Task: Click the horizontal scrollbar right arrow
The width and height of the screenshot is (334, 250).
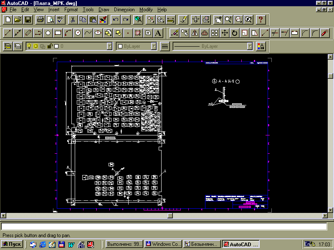Action: click(x=325, y=215)
